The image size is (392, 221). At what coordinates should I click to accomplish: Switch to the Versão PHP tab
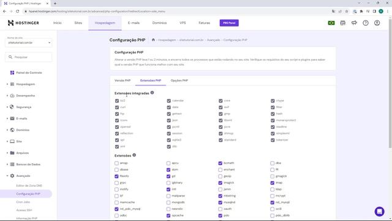[123, 80]
